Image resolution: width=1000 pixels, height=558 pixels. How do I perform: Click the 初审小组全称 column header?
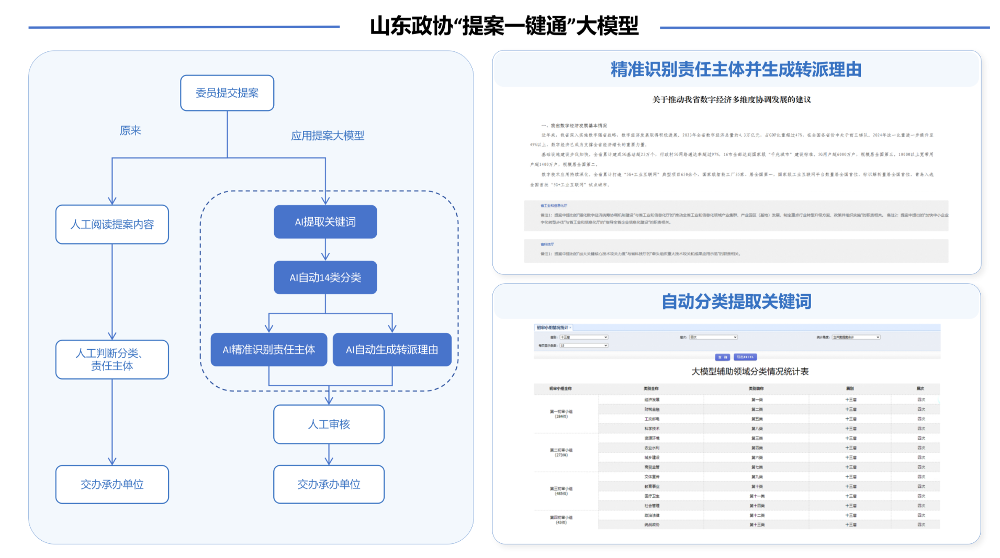[560, 388]
